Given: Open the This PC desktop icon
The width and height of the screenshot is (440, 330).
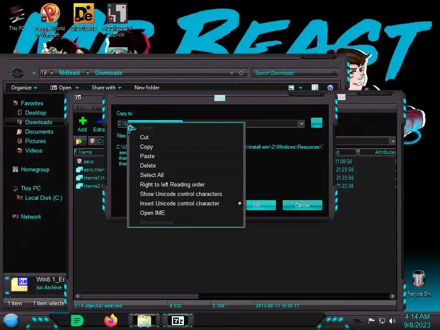Looking at the screenshot, I should (17, 18).
